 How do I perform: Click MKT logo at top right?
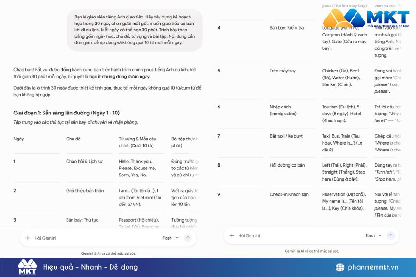[x=366, y=18]
